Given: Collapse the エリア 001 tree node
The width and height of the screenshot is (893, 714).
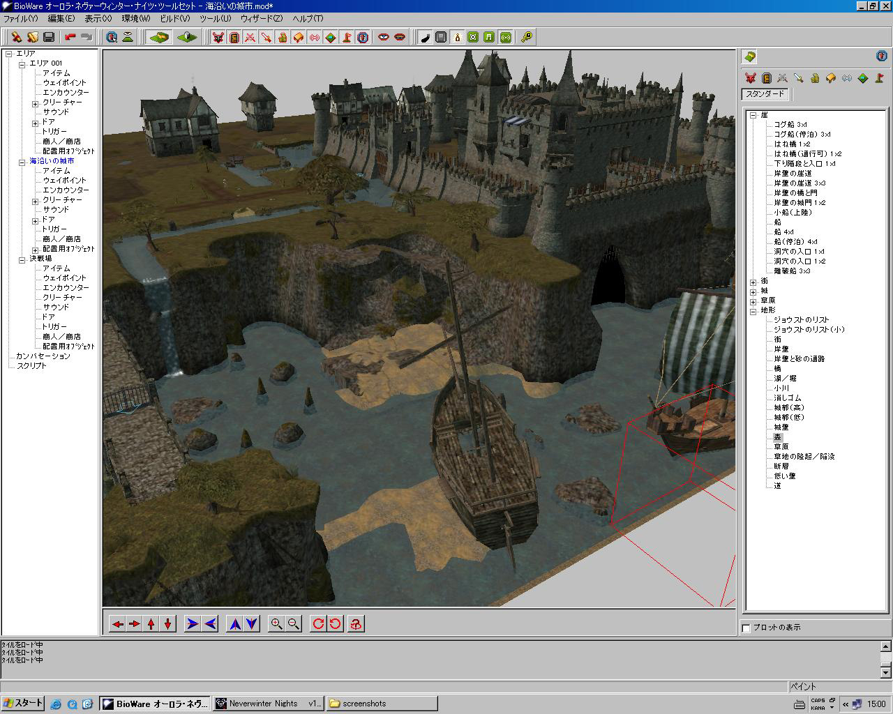Looking at the screenshot, I should [x=22, y=63].
